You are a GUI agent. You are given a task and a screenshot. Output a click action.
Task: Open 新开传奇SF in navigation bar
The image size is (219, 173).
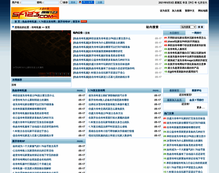tap(64, 22)
